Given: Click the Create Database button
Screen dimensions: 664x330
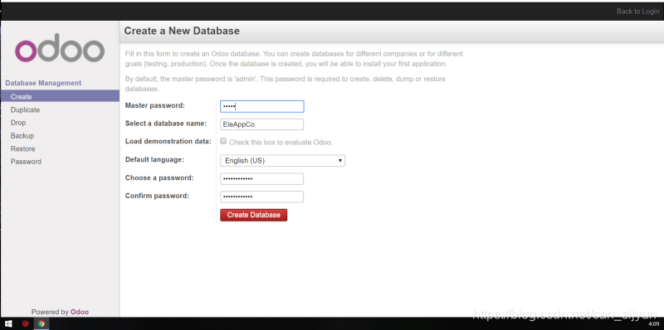Looking at the screenshot, I should (x=254, y=215).
